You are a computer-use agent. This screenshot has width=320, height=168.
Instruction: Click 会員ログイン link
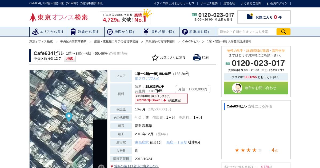pos(279,3)
